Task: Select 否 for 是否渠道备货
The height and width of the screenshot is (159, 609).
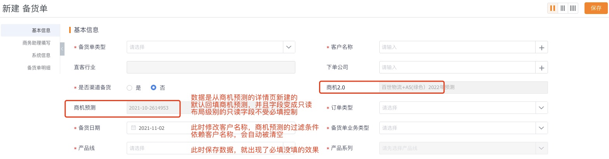Action: pyautogui.click(x=154, y=88)
